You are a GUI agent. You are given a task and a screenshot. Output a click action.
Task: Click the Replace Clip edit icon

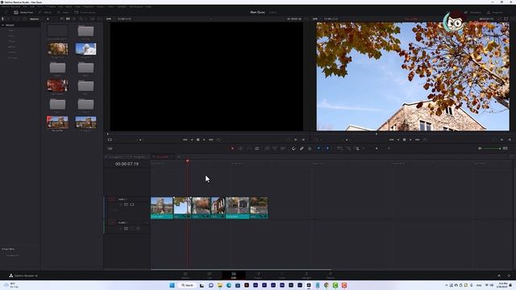[283, 148]
